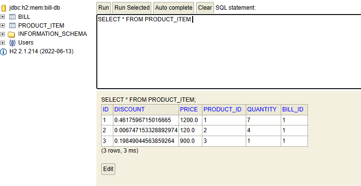Clear the SQL statement editor
Image resolution: width=361 pixels, height=186 pixels.
[205, 8]
